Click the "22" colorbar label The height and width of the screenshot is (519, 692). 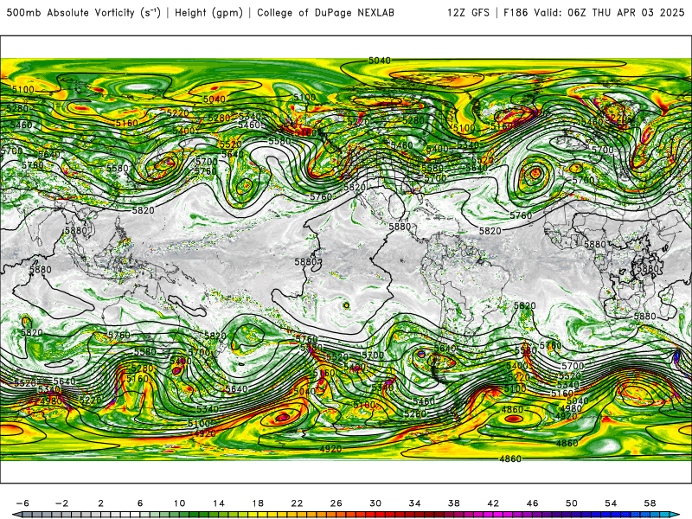click(x=297, y=503)
